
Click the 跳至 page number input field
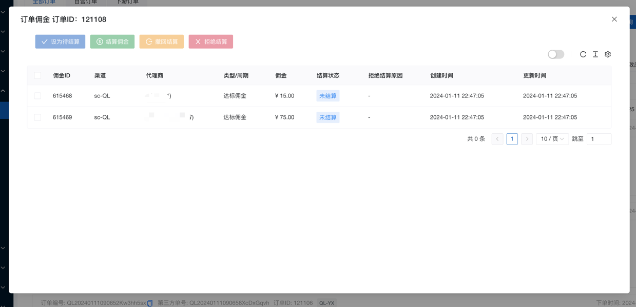[x=599, y=139]
